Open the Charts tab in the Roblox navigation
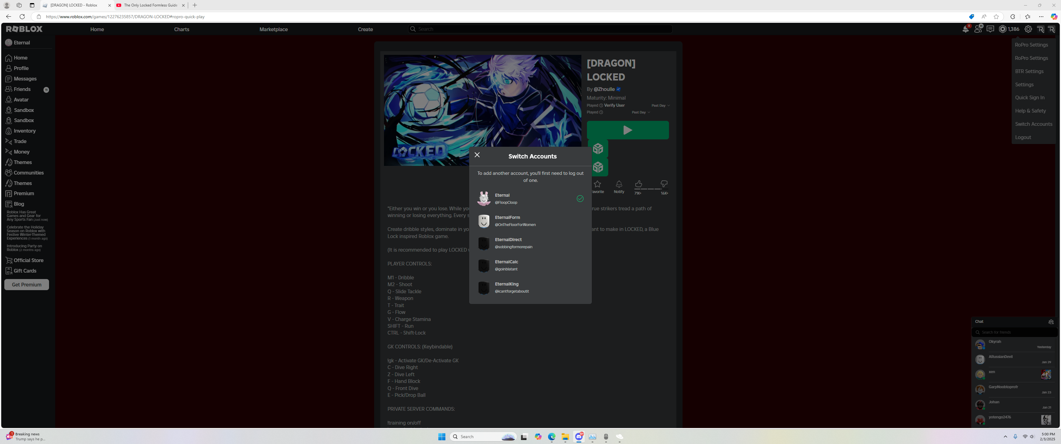The image size is (1061, 444). click(x=182, y=29)
